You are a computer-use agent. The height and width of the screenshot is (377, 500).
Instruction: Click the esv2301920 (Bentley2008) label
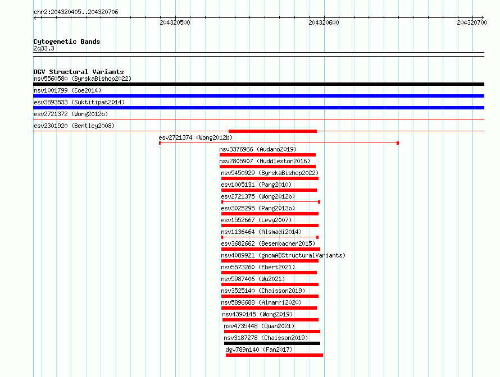(74, 126)
